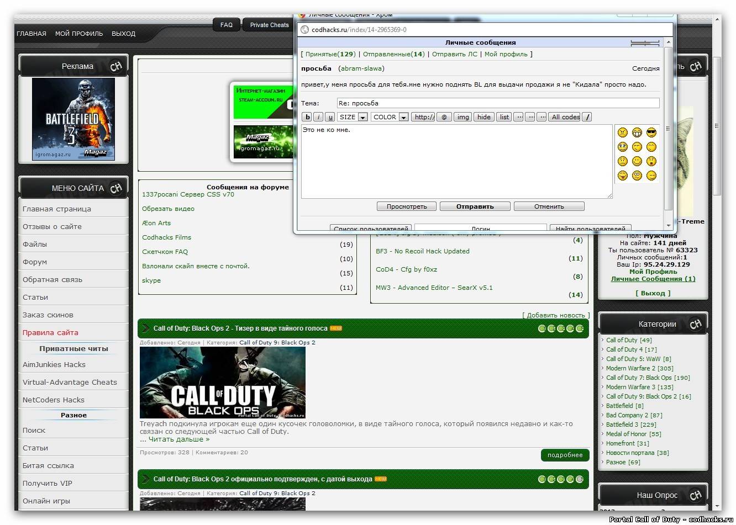Open the SIZE dropdown in editor
Image resolution: width=736 pixels, height=525 pixels.
pos(353,117)
